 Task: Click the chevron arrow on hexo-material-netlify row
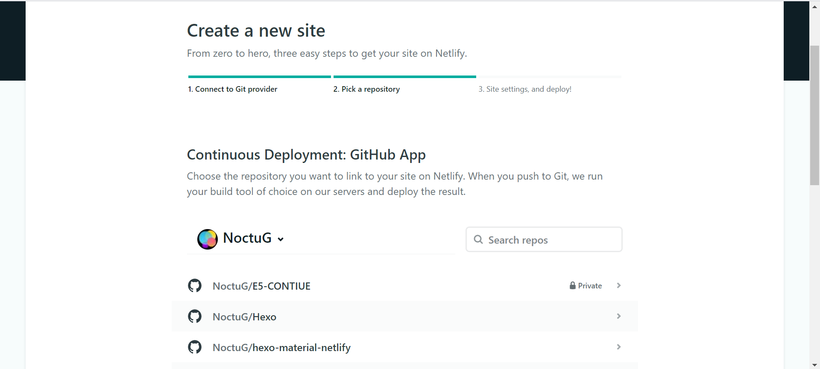pyautogui.click(x=619, y=347)
